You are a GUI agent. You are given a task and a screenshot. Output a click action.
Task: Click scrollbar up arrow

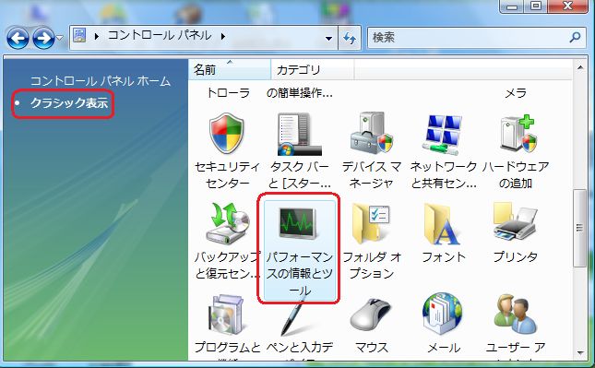pos(580,68)
